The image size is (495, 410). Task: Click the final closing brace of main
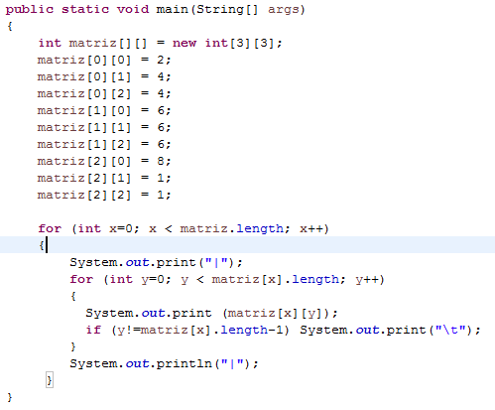pyautogui.click(x=10, y=397)
